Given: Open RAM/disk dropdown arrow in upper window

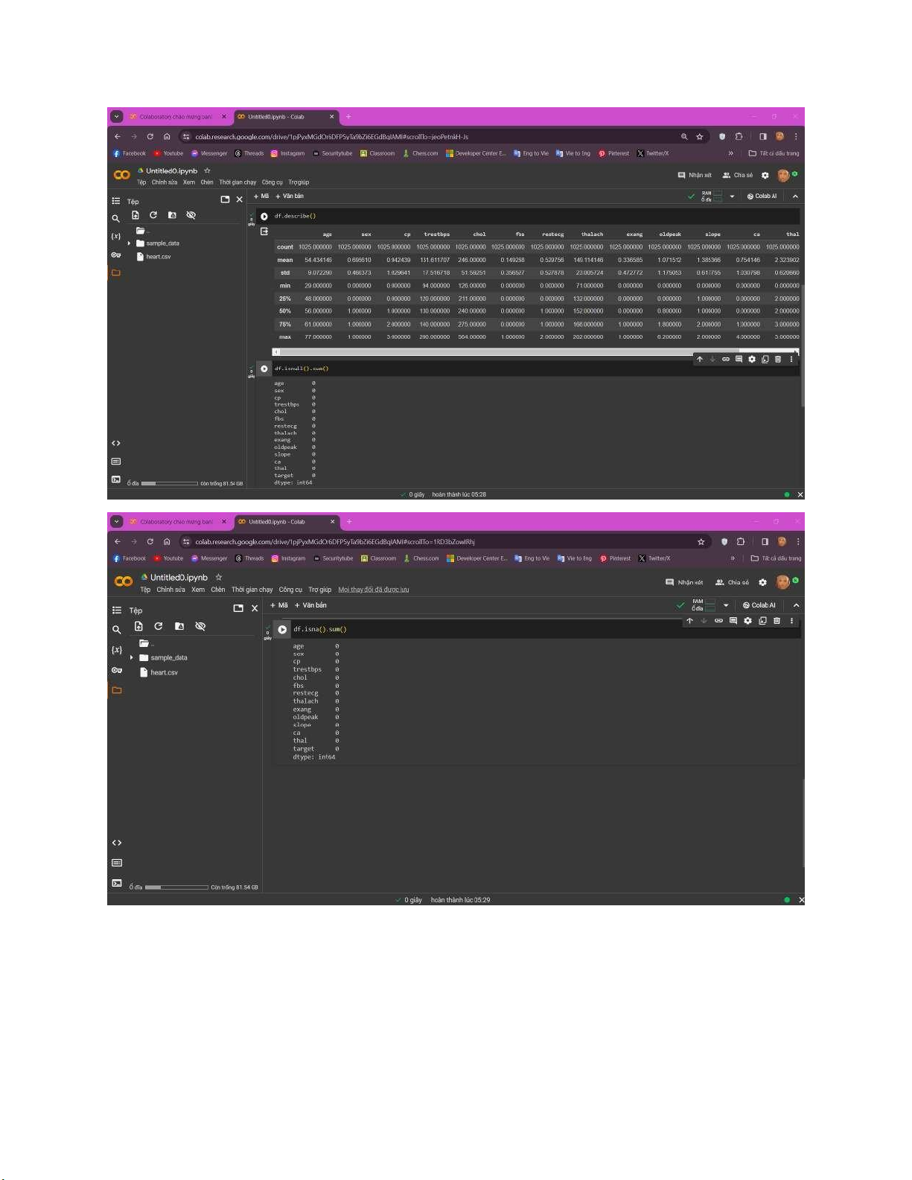Looking at the screenshot, I should pos(732,197).
